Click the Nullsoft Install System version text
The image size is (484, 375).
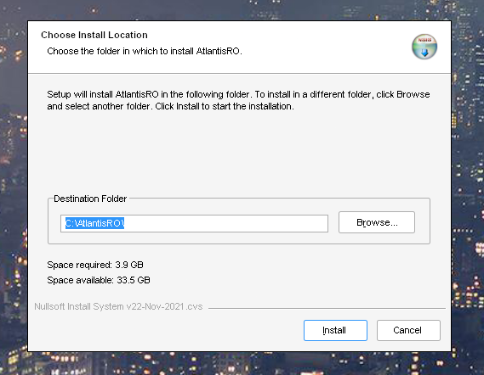118,306
